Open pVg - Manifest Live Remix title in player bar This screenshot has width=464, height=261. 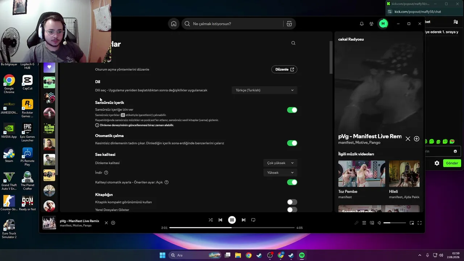pos(79,221)
